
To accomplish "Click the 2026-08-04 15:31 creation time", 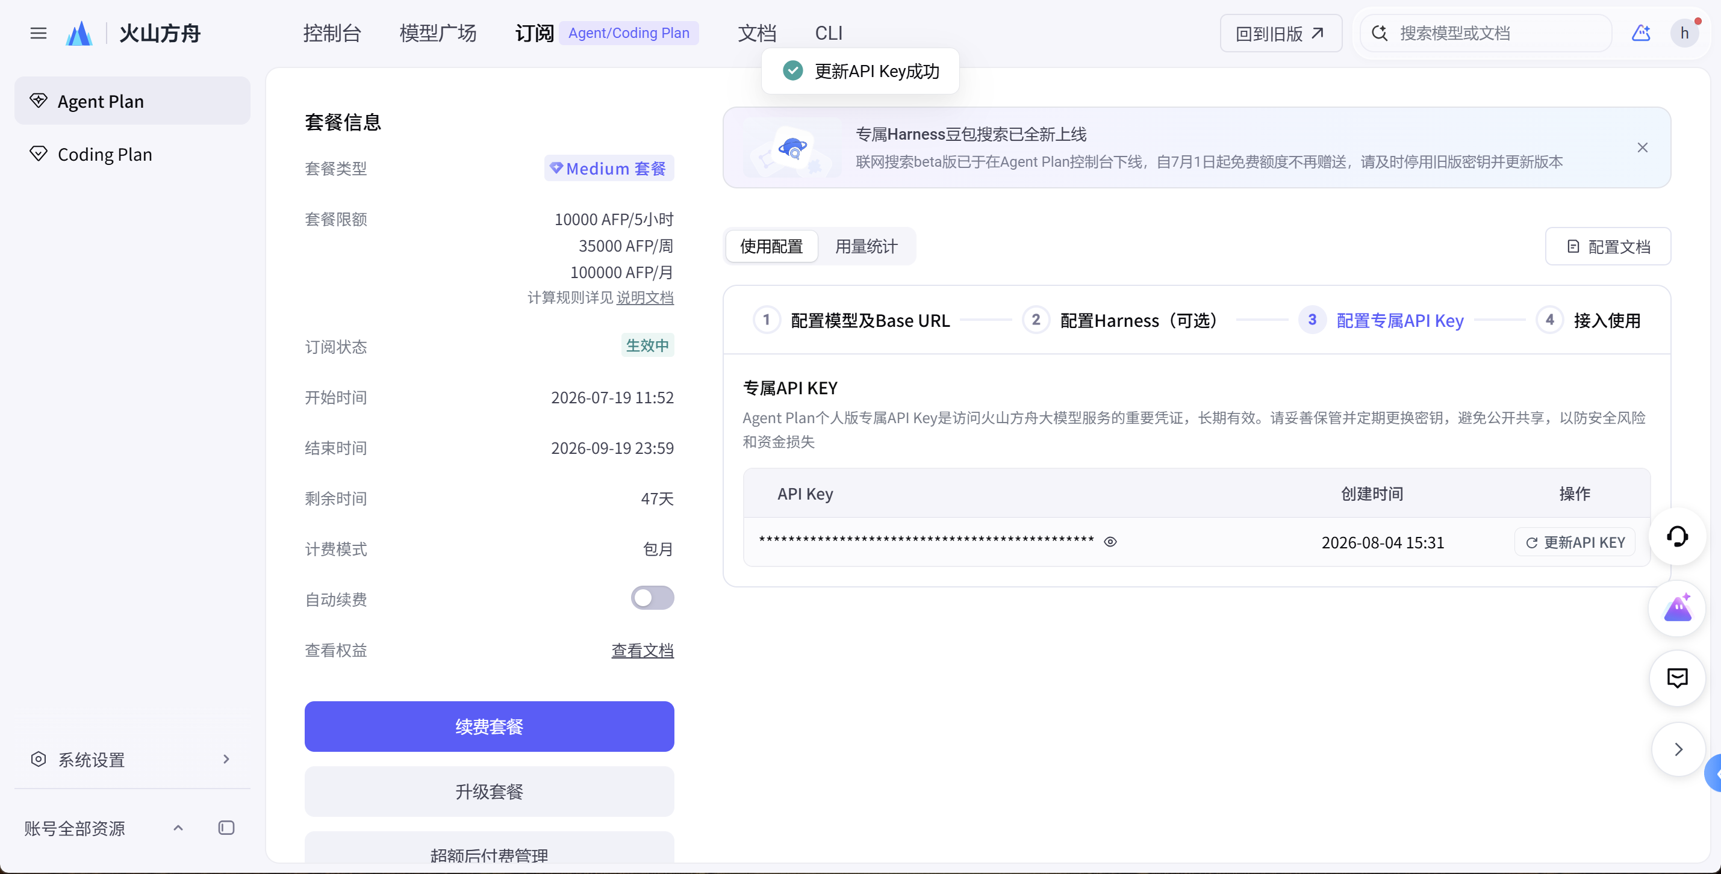I will pos(1382,542).
